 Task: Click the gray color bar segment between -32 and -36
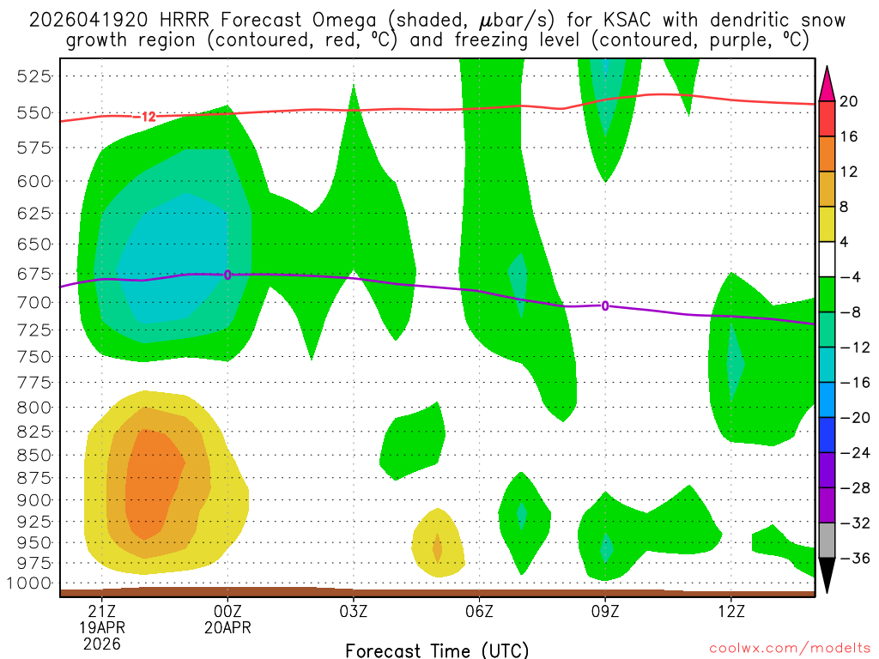[x=827, y=541]
